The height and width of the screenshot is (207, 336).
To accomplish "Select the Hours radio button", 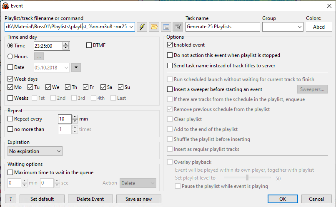I will (10, 57).
